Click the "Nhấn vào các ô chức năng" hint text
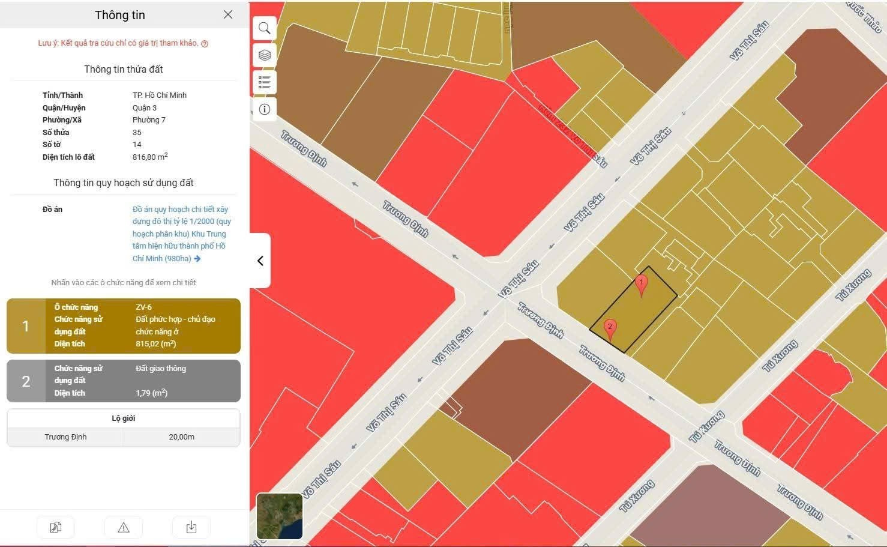 (124, 283)
